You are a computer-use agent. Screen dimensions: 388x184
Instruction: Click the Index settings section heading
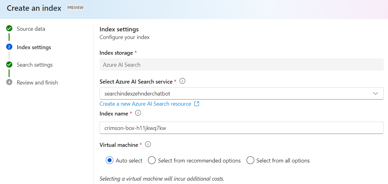pyautogui.click(x=119, y=29)
